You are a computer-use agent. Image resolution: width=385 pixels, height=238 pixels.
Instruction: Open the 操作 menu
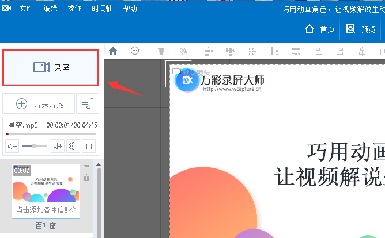pos(74,9)
